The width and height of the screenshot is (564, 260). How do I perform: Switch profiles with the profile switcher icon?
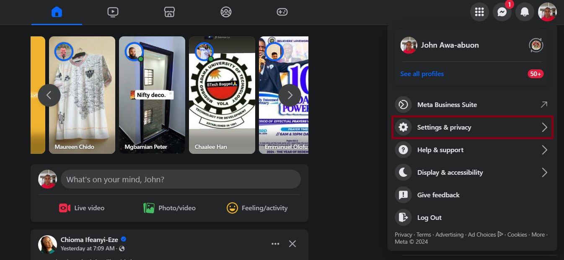535,45
